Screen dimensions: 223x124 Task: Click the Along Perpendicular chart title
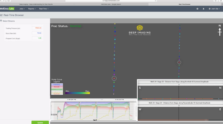179,103
